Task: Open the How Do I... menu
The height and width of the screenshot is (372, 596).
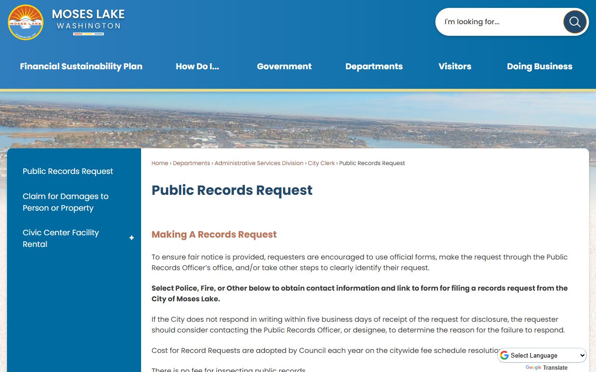Action: point(197,66)
